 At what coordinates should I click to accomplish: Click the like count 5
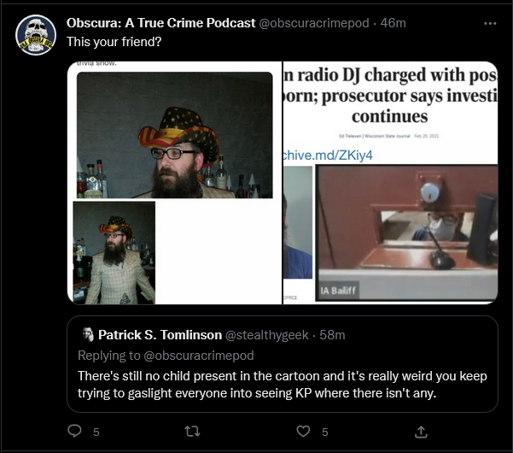tap(324, 432)
